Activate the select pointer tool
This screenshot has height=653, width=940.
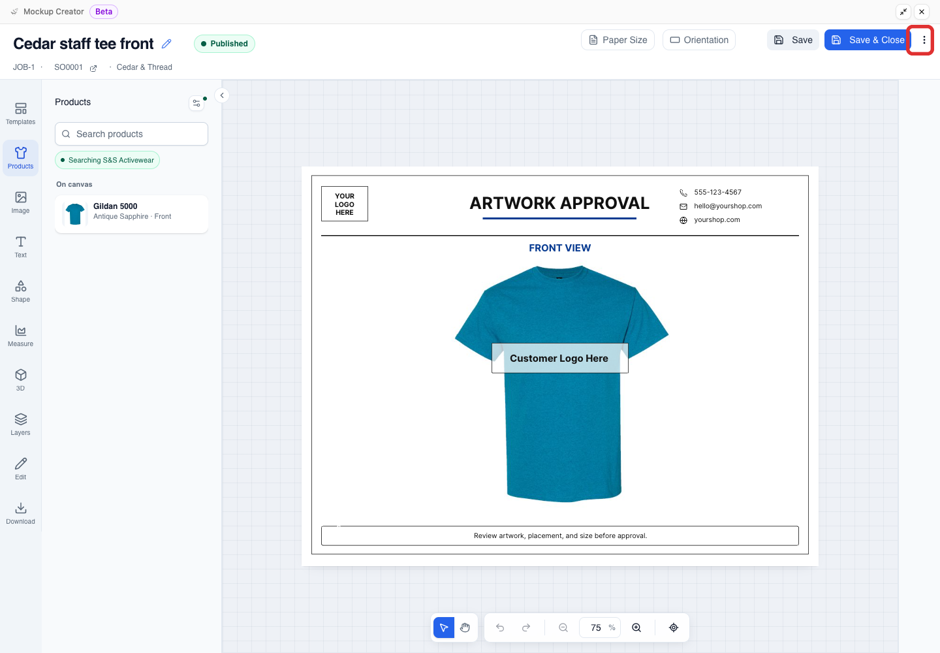[x=444, y=628]
